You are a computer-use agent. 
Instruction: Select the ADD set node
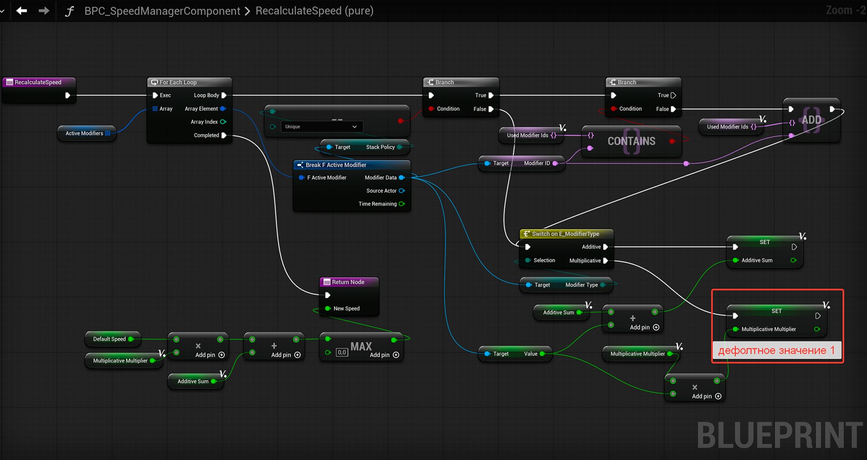pos(812,120)
